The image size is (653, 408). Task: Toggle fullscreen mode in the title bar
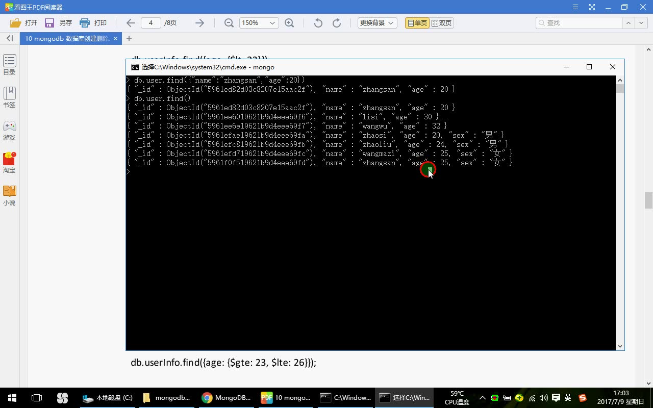click(592, 7)
